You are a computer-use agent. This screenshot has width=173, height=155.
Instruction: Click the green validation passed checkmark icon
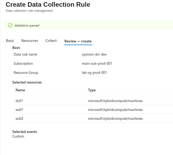pyautogui.click(x=10, y=25)
